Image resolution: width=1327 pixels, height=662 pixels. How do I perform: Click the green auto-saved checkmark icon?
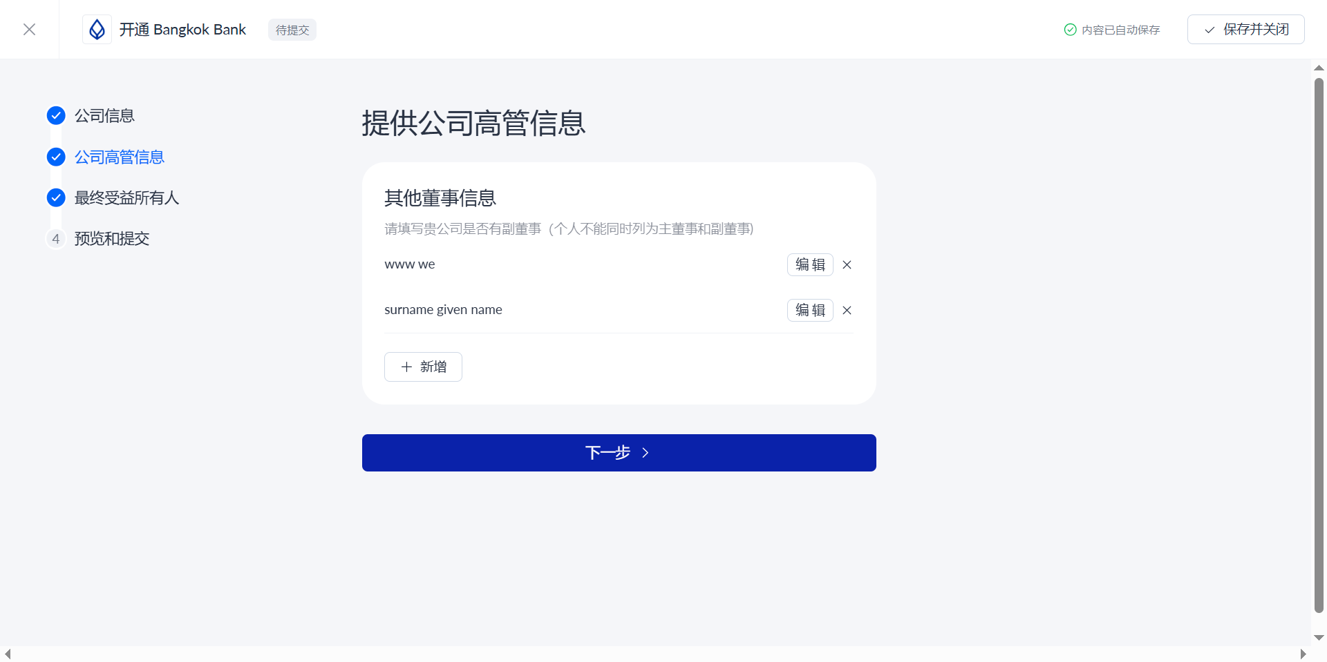coord(1070,30)
